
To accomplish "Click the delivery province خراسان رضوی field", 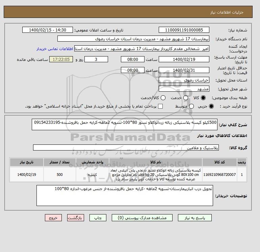I will click(184, 80).
